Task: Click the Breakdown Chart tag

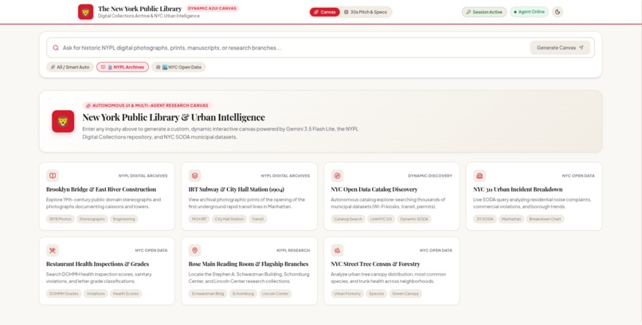Action: (545, 219)
